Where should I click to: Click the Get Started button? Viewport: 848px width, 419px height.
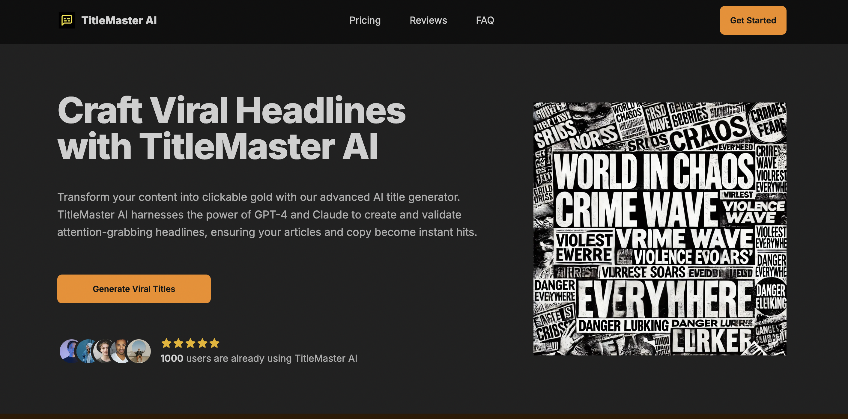(x=753, y=20)
